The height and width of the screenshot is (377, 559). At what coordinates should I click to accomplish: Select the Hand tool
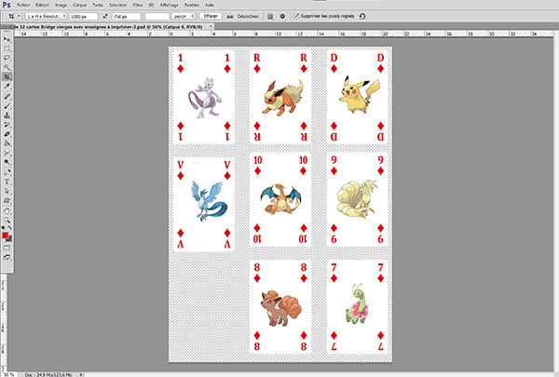pos(7,211)
